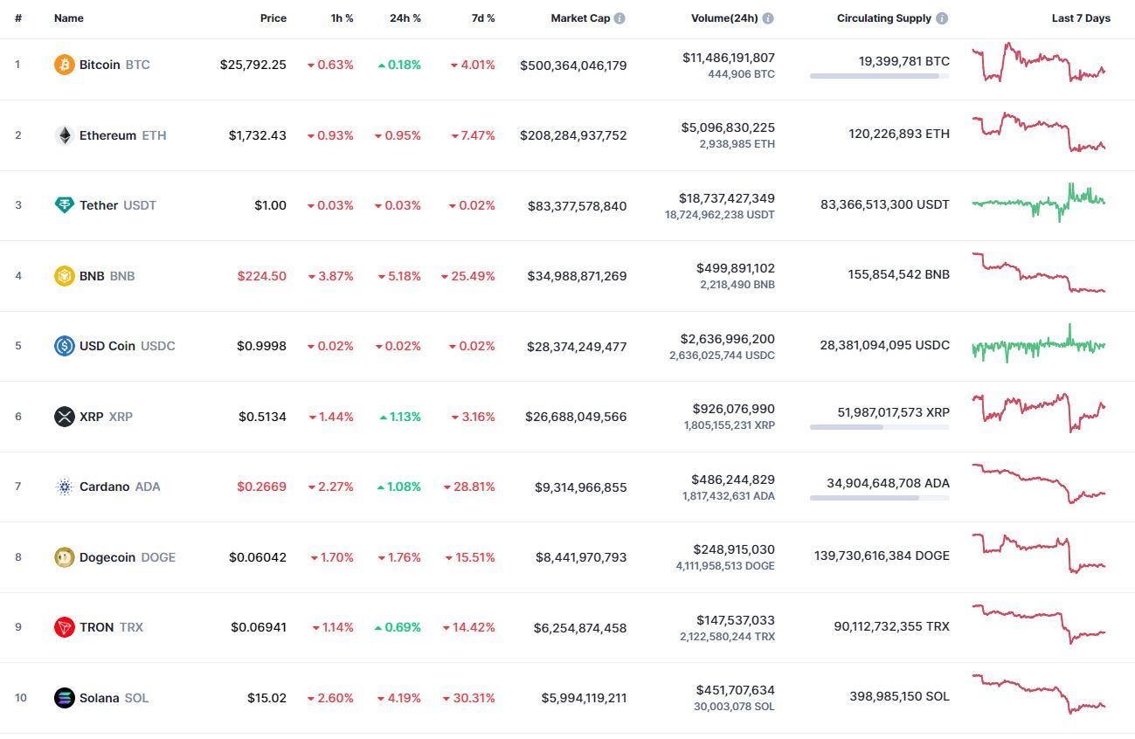This screenshot has height=739, width=1135.
Task: Click the Circulating Supply info icon
Action: [x=942, y=18]
